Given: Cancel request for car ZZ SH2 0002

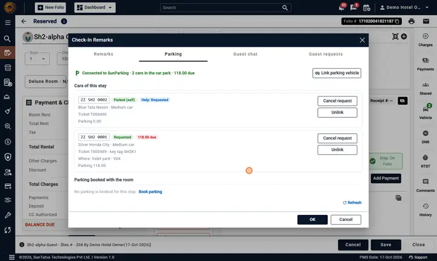Looking at the screenshot, I should point(337,101).
